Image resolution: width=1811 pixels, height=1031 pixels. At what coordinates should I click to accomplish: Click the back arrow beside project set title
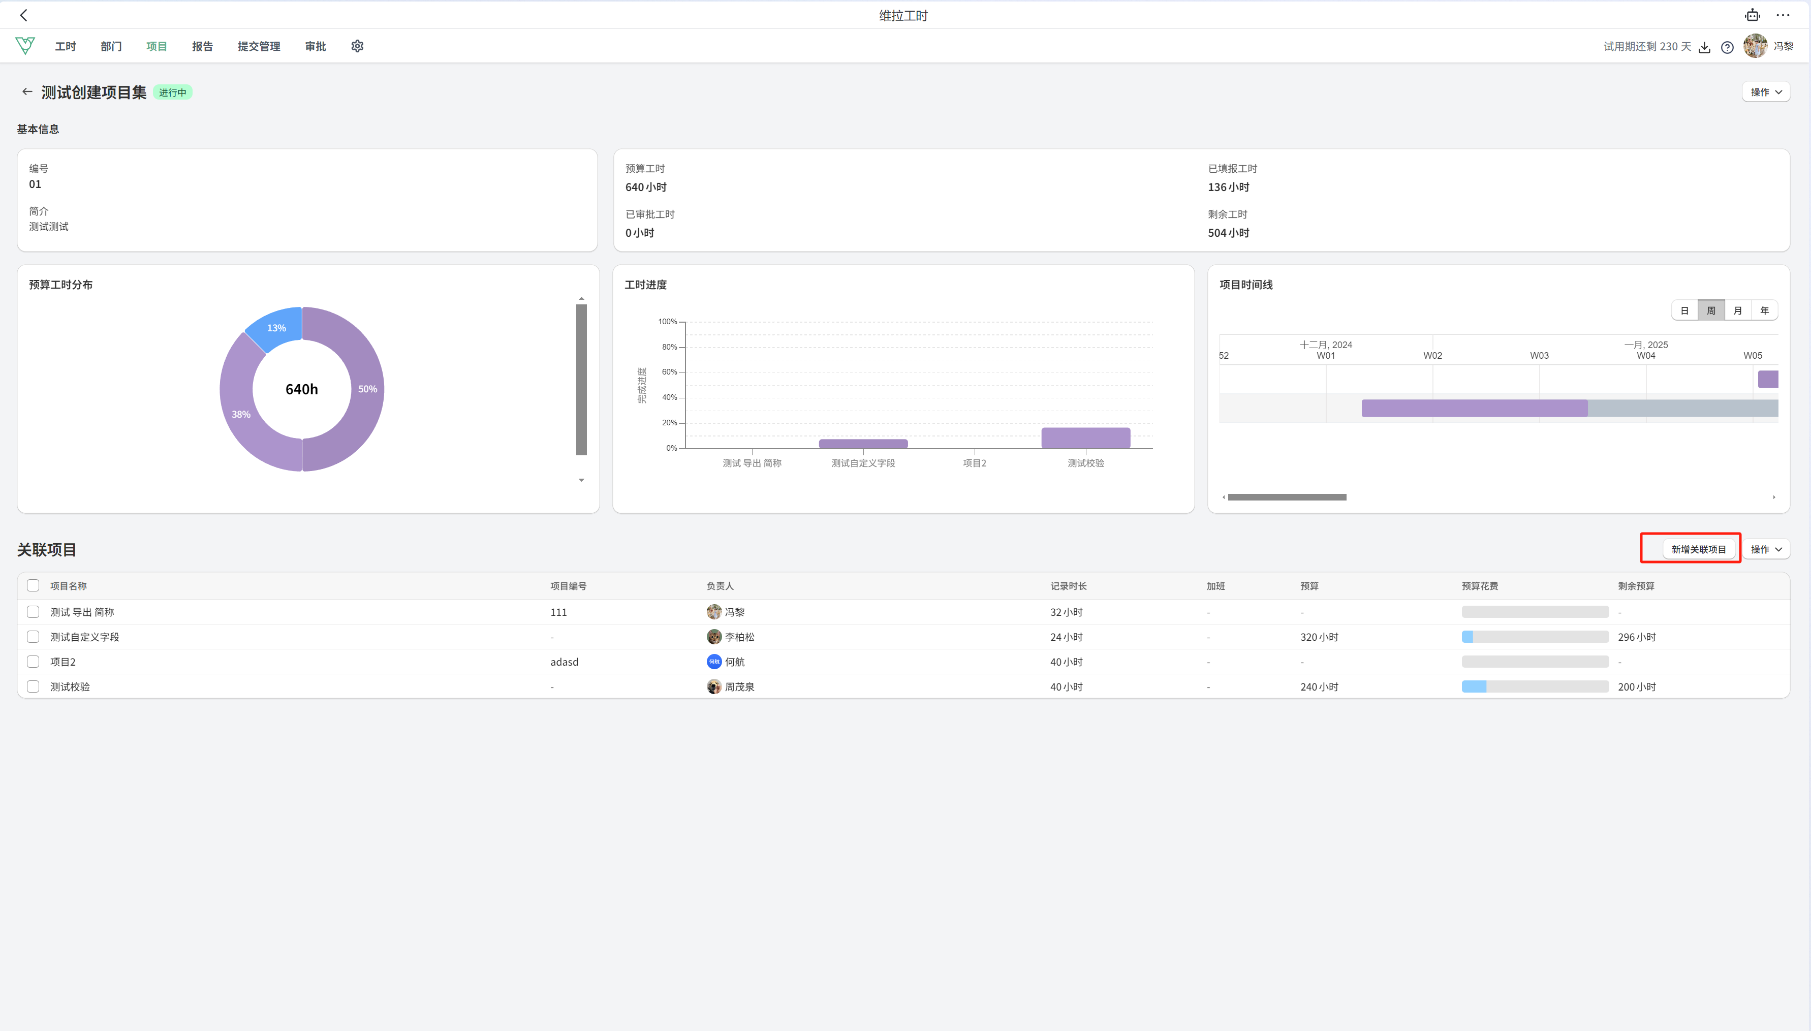click(27, 92)
